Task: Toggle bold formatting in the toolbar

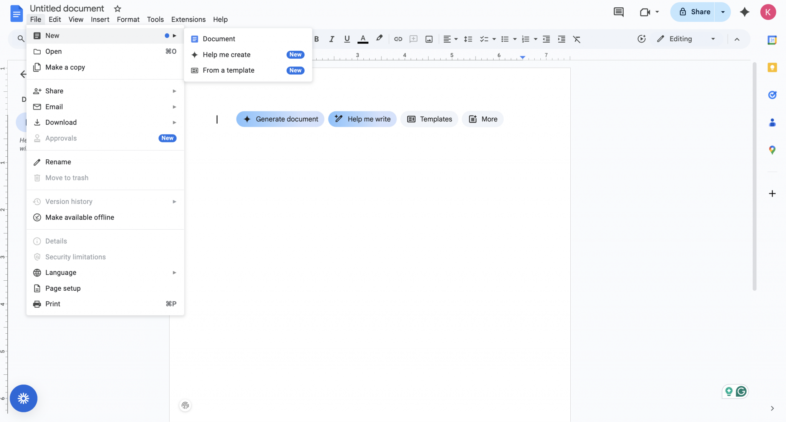Action: pos(316,39)
